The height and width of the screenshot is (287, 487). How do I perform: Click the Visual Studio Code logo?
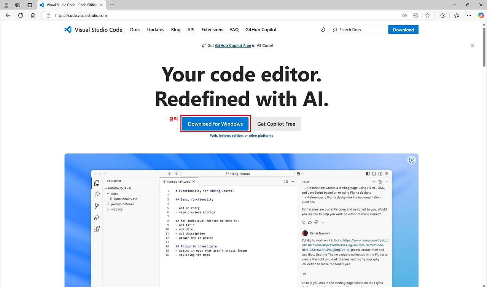pos(94,30)
